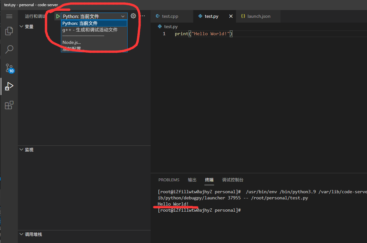
Task: Click the green Start Debugging play icon
Action: click(x=58, y=16)
